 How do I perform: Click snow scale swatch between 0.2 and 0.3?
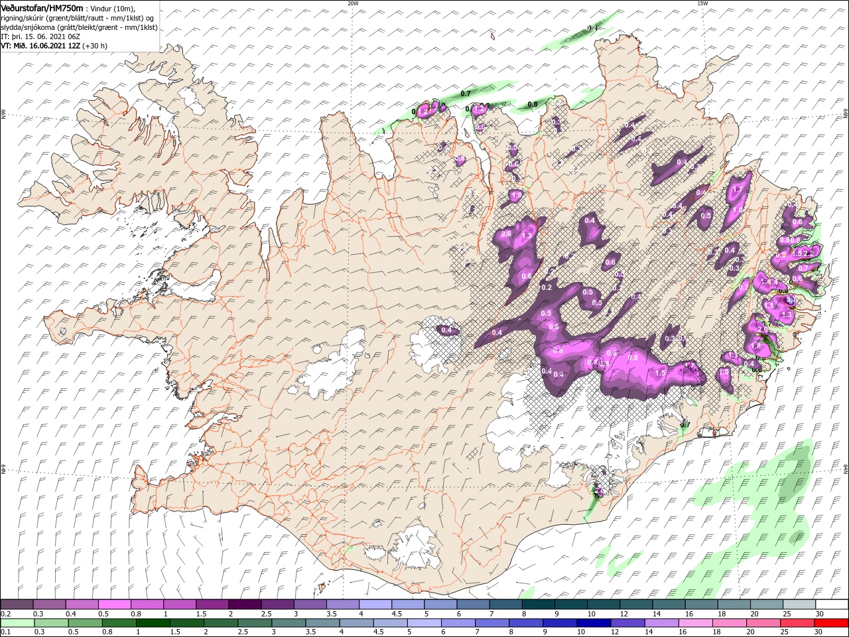coord(17,604)
